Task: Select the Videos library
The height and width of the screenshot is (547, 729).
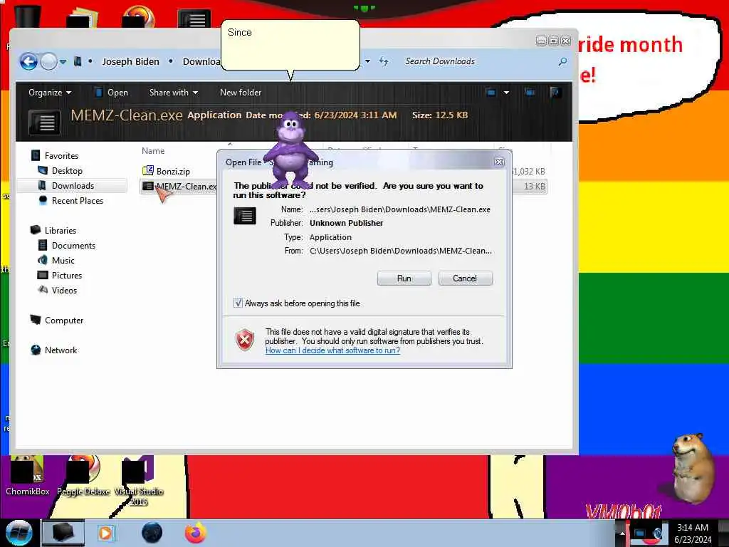Action: 57,291
